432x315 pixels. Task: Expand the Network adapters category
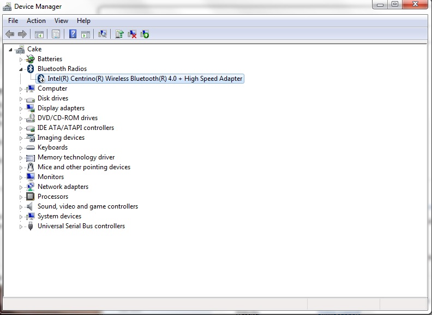click(21, 187)
